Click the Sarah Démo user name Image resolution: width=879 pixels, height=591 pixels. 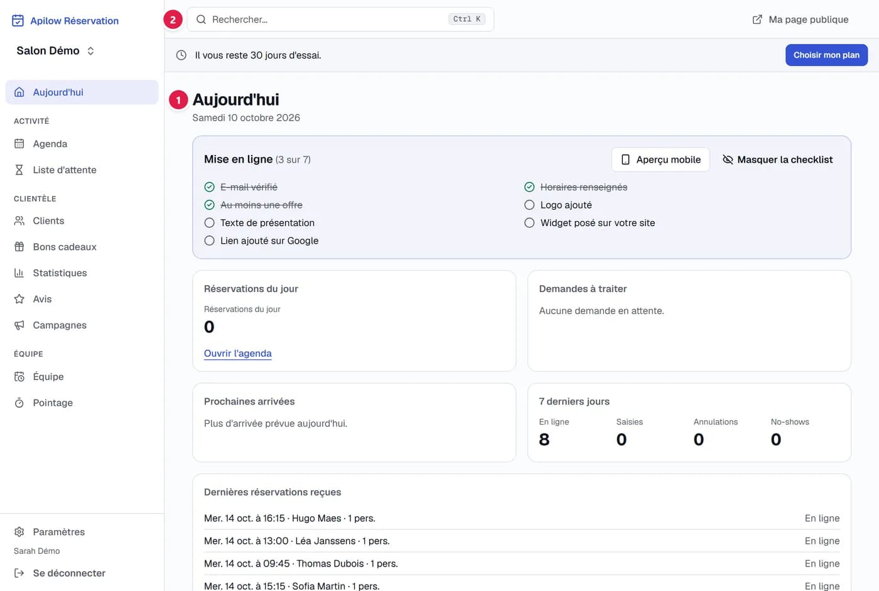[37, 551]
